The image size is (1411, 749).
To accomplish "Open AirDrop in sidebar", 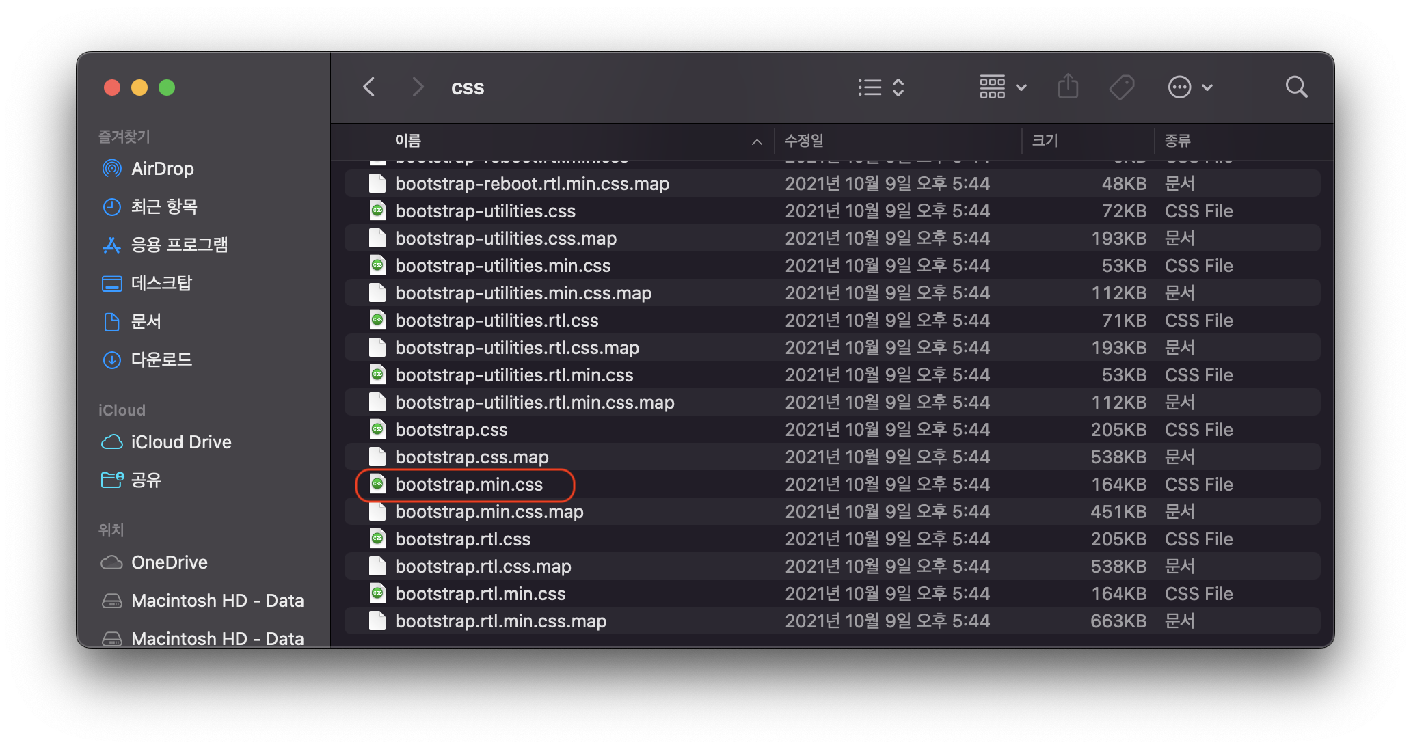I will (x=162, y=169).
